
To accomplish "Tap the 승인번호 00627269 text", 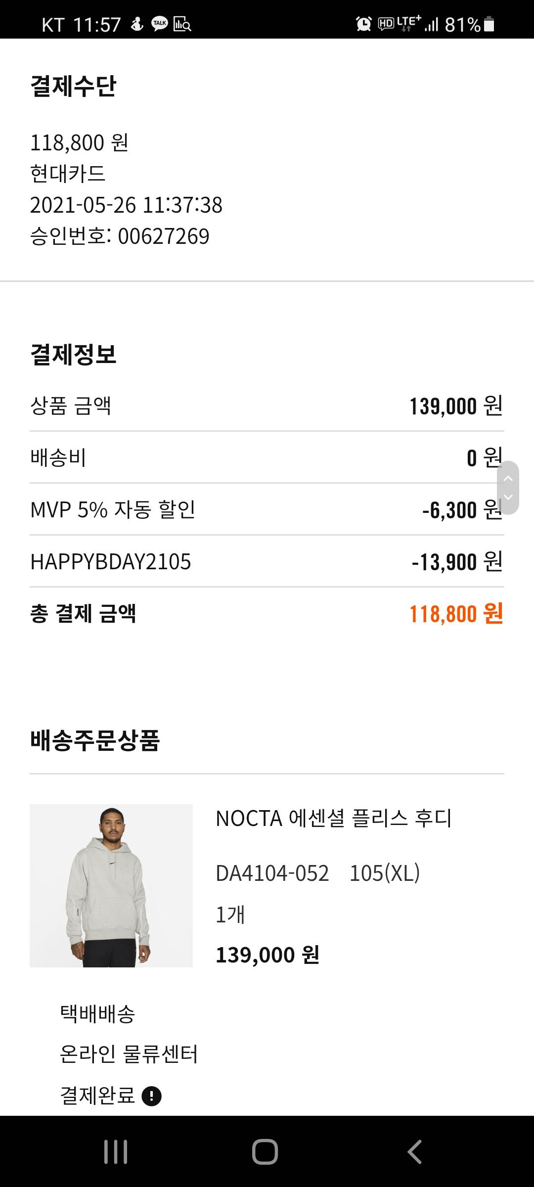I will point(120,236).
